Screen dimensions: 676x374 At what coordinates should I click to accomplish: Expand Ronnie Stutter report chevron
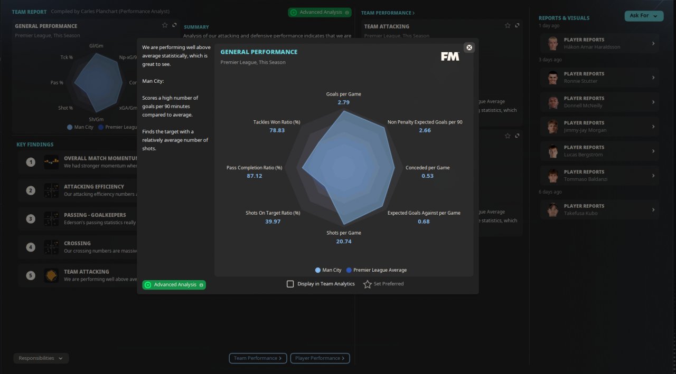coord(653,78)
